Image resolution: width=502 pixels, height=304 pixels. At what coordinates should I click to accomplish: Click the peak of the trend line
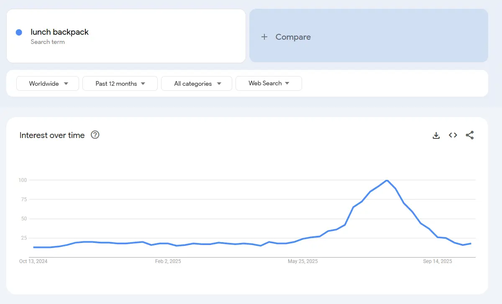coord(387,181)
